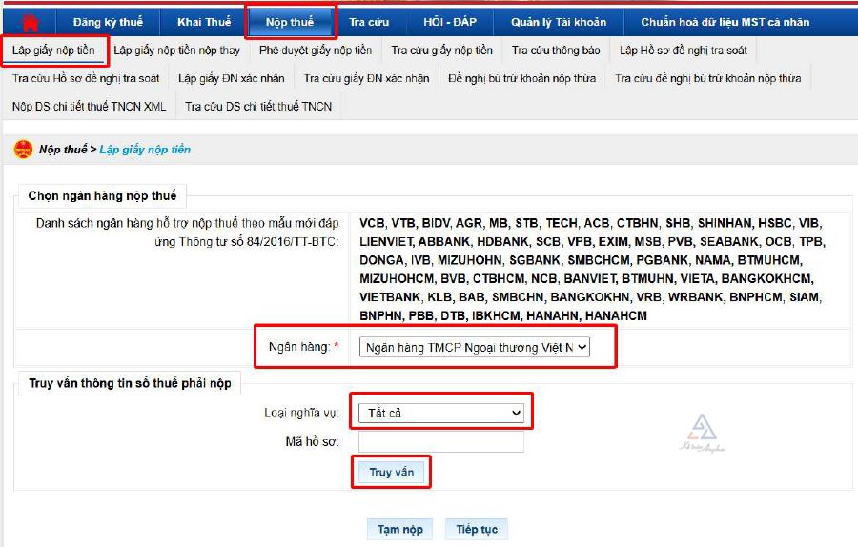Click the Lập giấy nộp tiền breadcrumb link
The image size is (858, 547).
[145, 150]
